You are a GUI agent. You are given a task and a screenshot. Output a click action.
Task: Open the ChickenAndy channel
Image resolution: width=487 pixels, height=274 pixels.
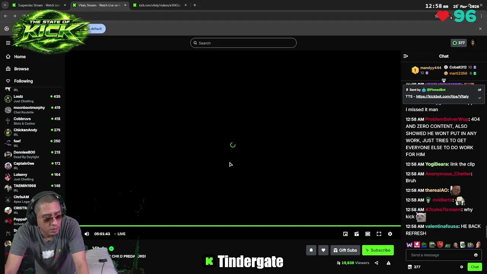(32, 132)
